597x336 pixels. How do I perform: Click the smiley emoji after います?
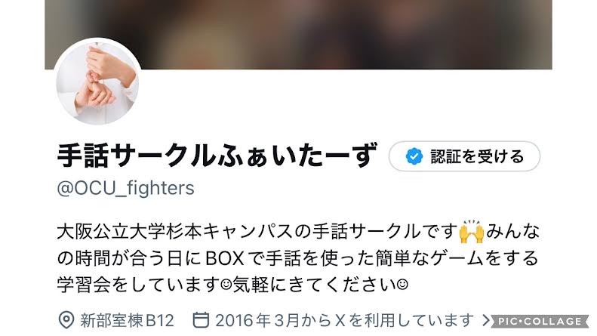point(226,284)
